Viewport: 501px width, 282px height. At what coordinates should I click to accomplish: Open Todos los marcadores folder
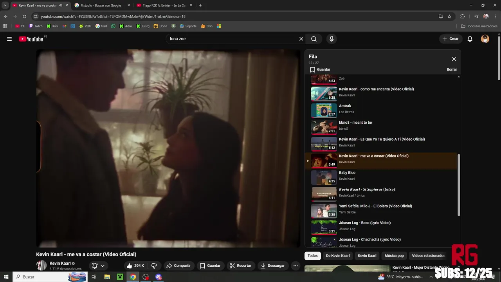(479, 26)
